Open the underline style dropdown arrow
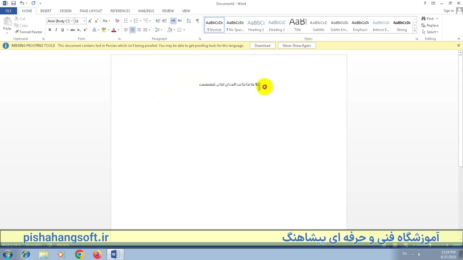Screen dimensions: 463x260 (x=67, y=30)
